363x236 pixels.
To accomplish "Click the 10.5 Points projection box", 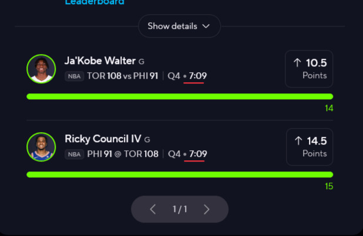I will point(309,69).
